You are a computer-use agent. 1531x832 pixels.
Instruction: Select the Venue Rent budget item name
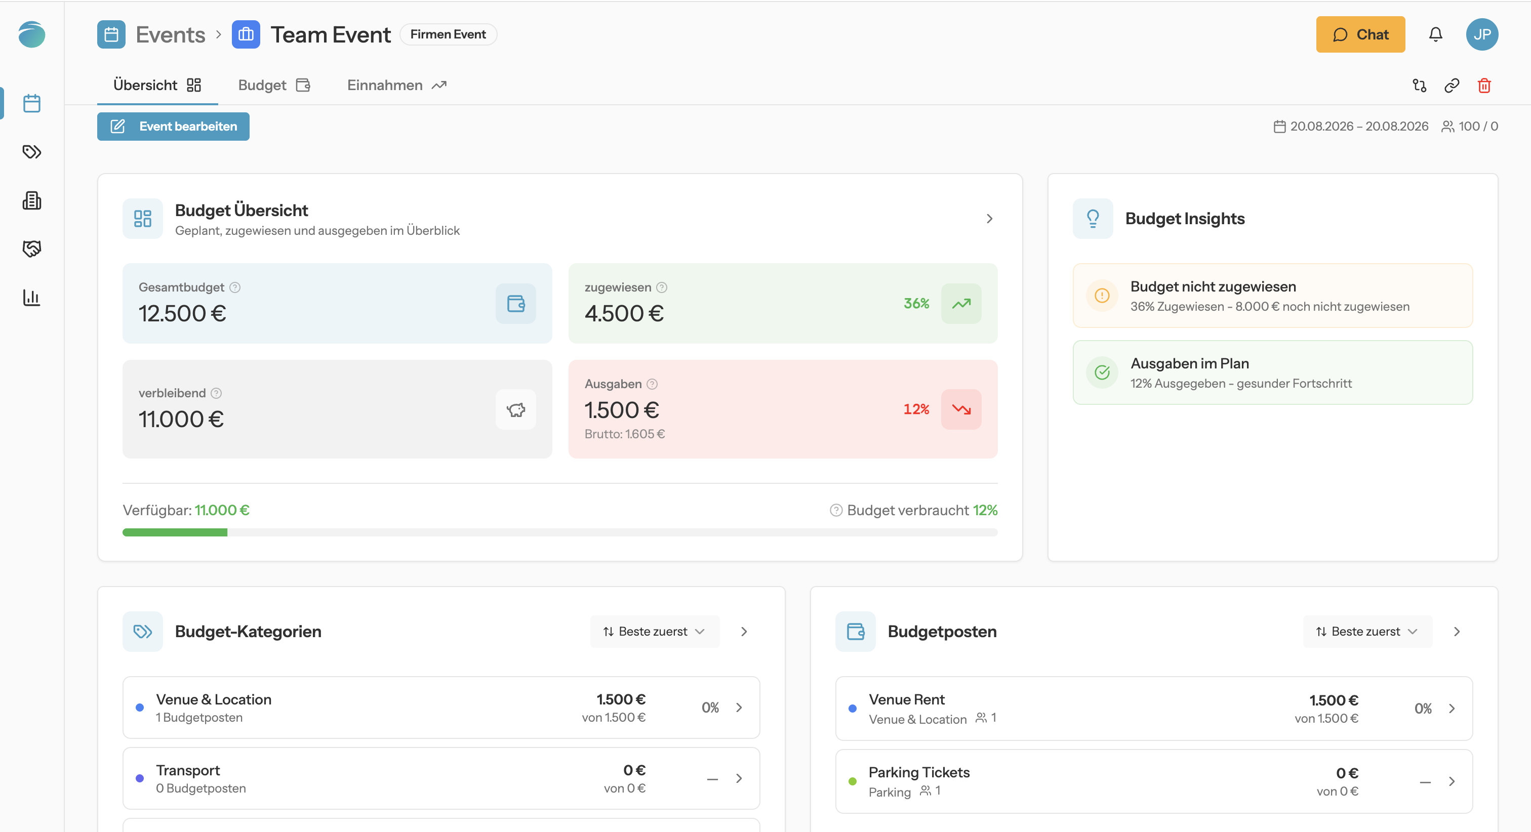click(906, 700)
